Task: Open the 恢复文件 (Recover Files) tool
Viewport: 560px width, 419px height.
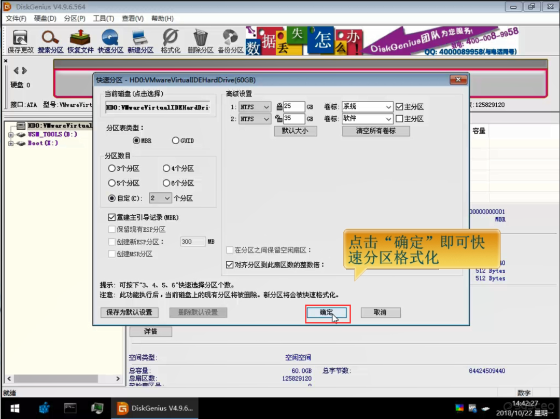Action: tap(80, 41)
